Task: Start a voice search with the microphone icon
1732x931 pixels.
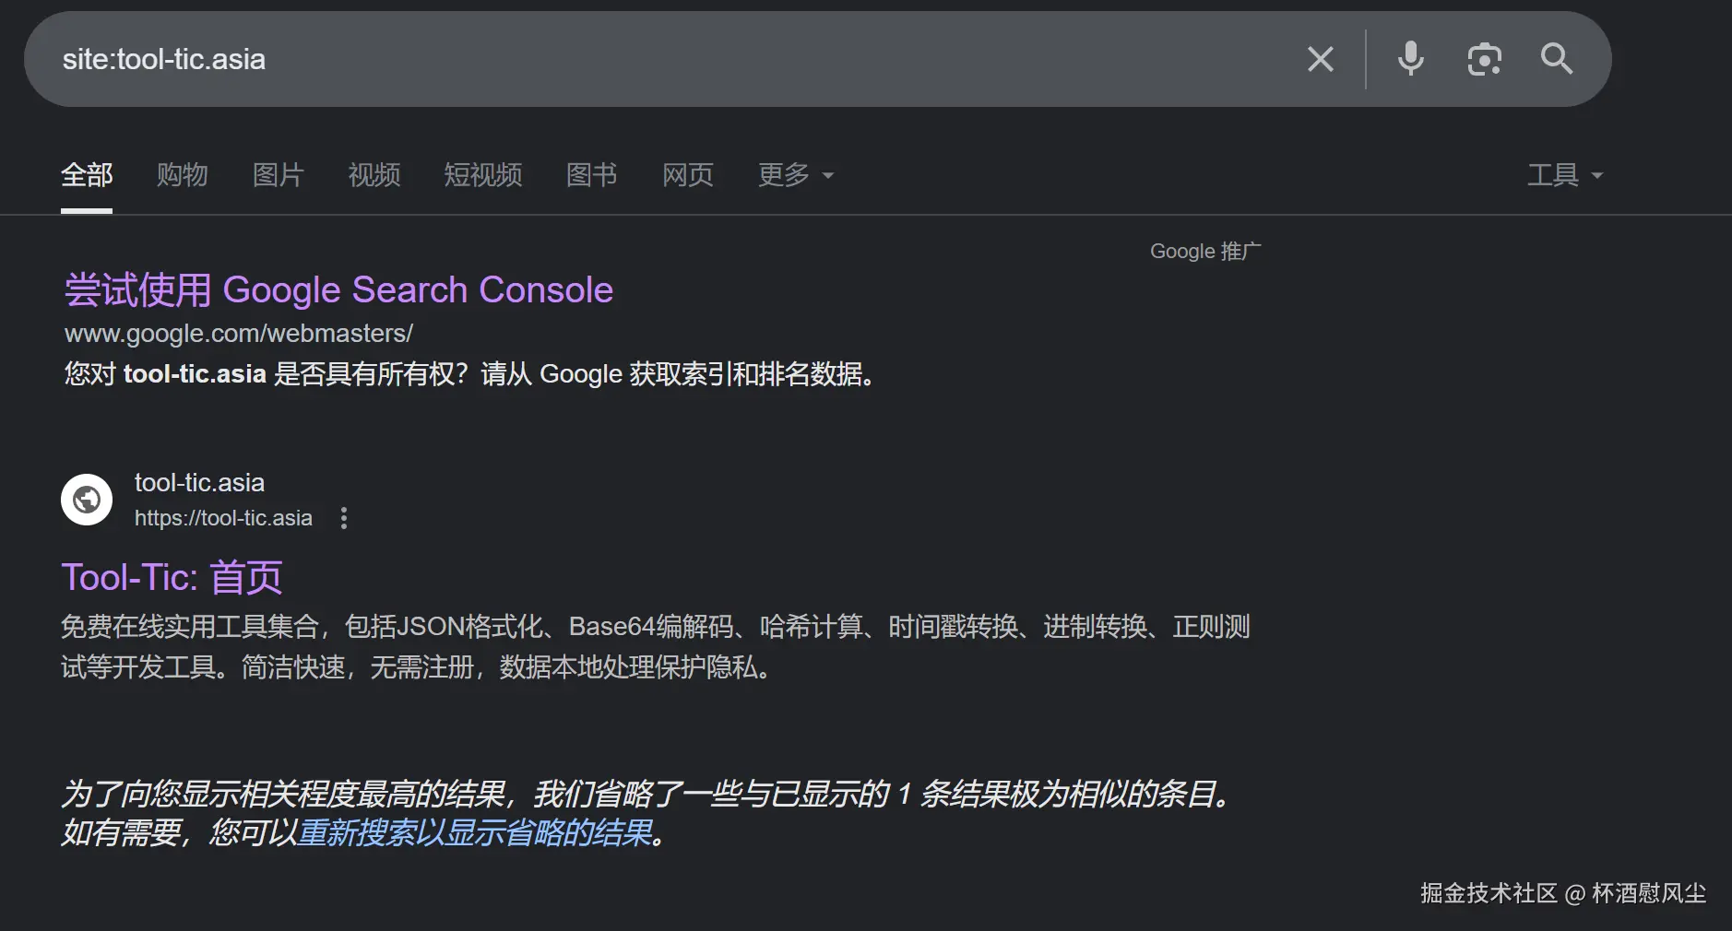Action: (x=1409, y=59)
